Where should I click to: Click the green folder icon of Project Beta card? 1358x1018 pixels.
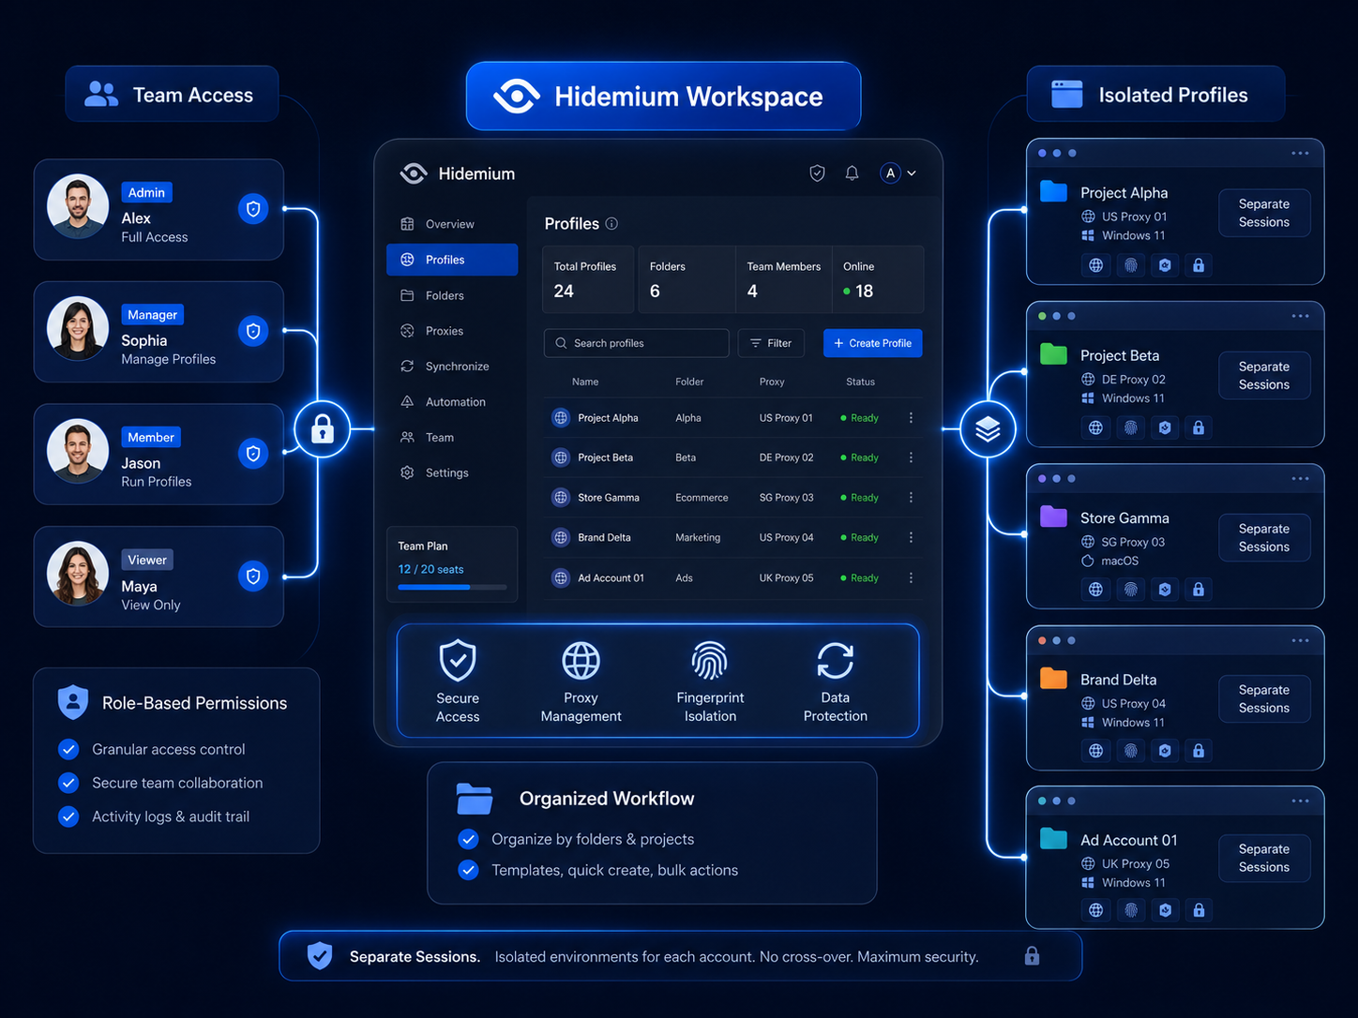click(1054, 353)
